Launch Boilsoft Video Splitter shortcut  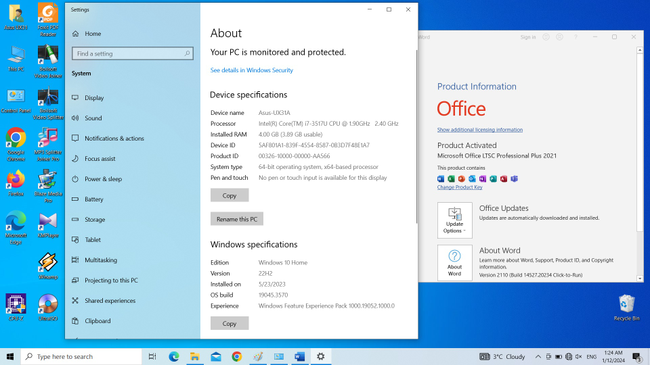48,103
